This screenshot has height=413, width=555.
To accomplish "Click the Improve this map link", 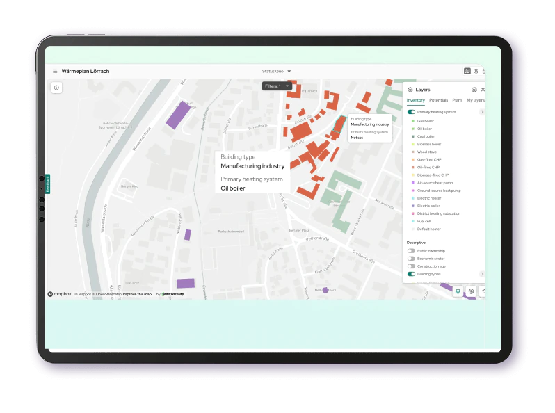I will (x=137, y=294).
